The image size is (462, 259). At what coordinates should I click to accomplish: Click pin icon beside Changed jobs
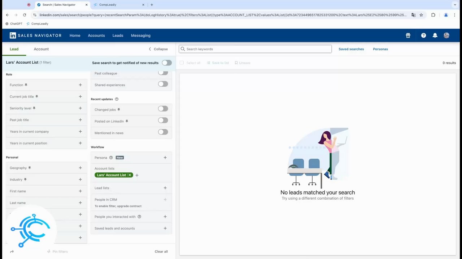pyautogui.click(x=118, y=110)
